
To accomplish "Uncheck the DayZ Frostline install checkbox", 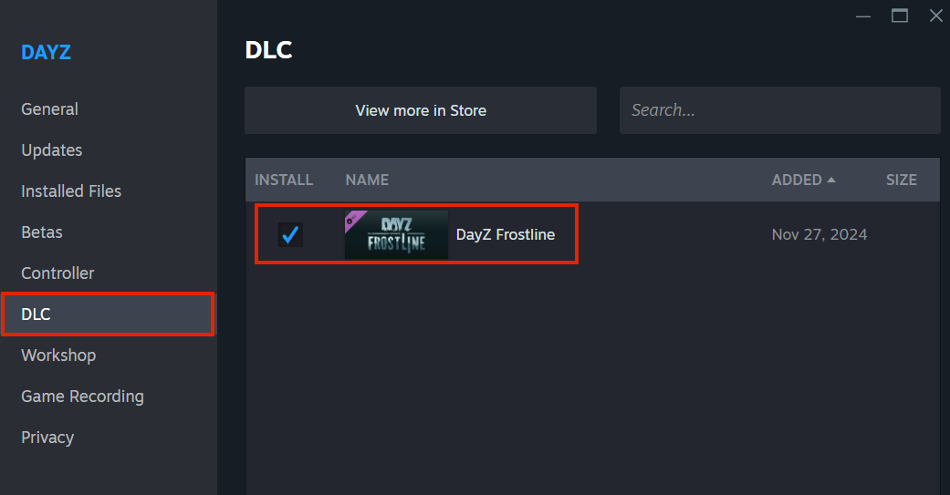I will 290,234.
